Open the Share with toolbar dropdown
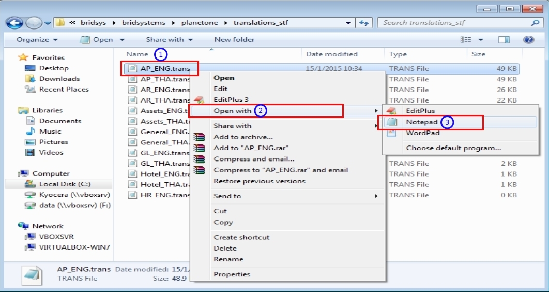Image resolution: width=549 pixels, height=292 pixels. pyautogui.click(x=169, y=40)
